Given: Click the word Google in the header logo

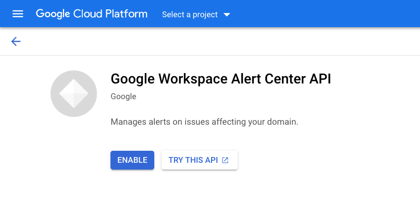Looking at the screenshot, I should [x=53, y=14].
